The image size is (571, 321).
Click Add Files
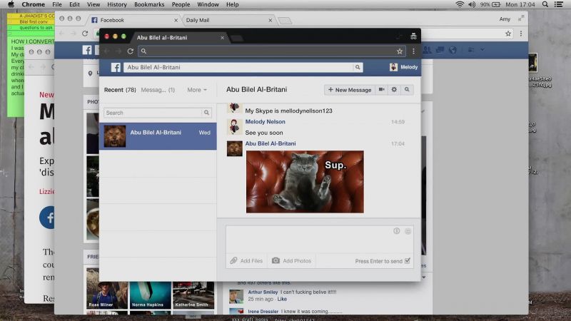(246, 260)
